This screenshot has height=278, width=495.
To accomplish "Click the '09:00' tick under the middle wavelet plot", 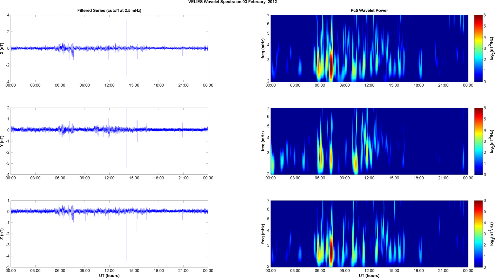I will (x=345, y=178).
